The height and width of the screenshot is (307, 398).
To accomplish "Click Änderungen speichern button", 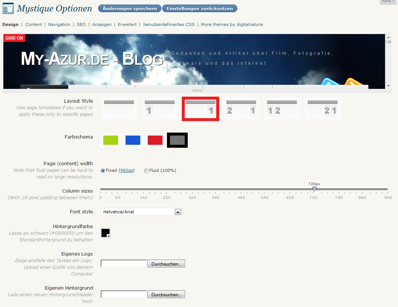I will [130, 9].
